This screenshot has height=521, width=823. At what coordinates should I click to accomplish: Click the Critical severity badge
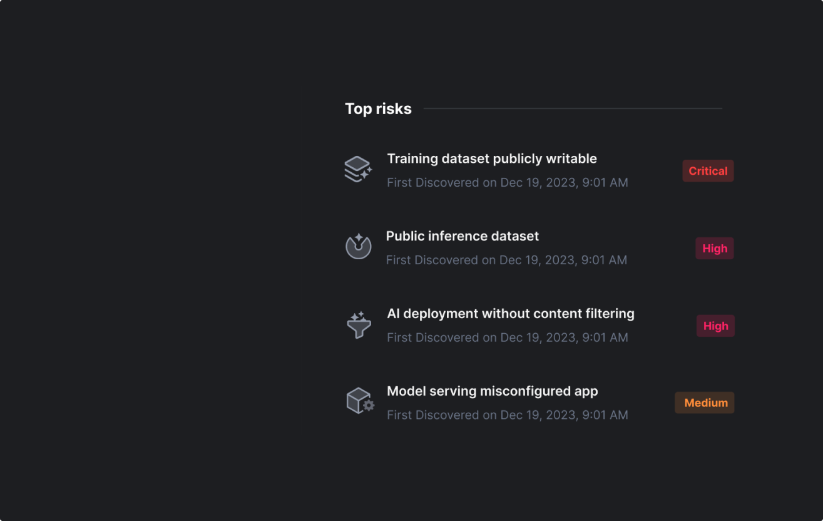pyautogui.click(x=708, y=170)
